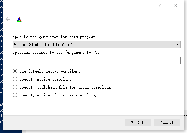Click the Finish button
The width and height of the screenshot is (187, 133).
point(138,123)
